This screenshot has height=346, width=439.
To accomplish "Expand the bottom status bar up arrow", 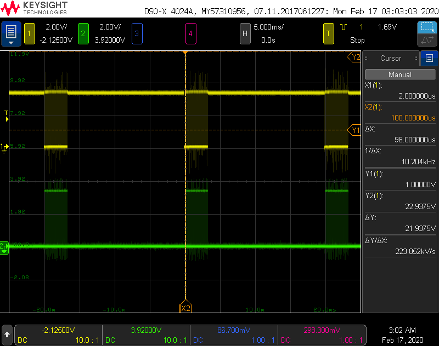I will click(7, 335).
